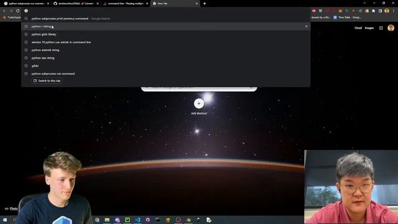Screen dimensions: 398x224
Task: Select 'python r string' suggestion
Action: [166, 26]
